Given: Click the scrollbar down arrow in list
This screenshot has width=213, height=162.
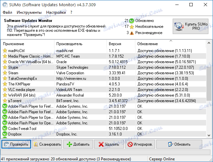Looking at the screenshot, I should click(209, 135).
